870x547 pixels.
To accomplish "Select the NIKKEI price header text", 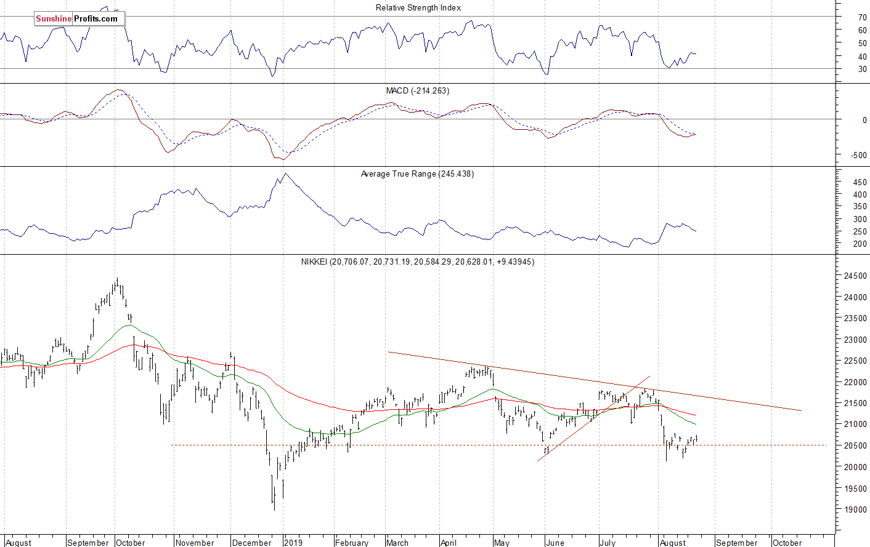I will pos(418,262).
